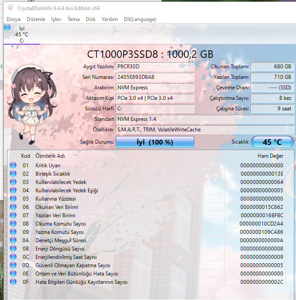Click status orb for Kullanılabilecek Yedek row (03)
This screenshot has width=296, height=300.
coord(13,182)
